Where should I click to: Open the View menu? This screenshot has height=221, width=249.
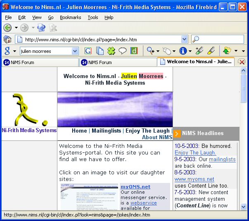37,17
